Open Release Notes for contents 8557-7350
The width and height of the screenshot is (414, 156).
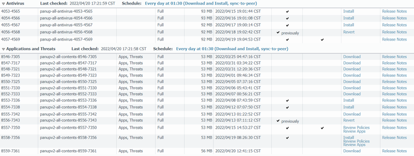pos(394,128)
